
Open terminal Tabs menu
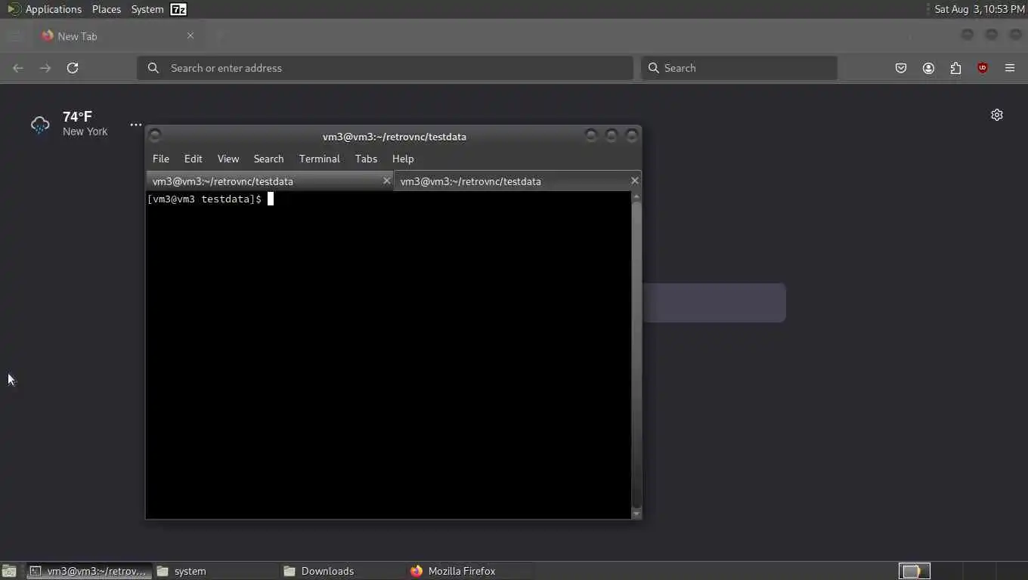[366, 159]
